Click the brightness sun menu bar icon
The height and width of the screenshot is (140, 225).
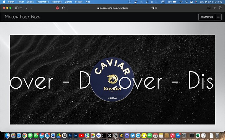(129, 2)
